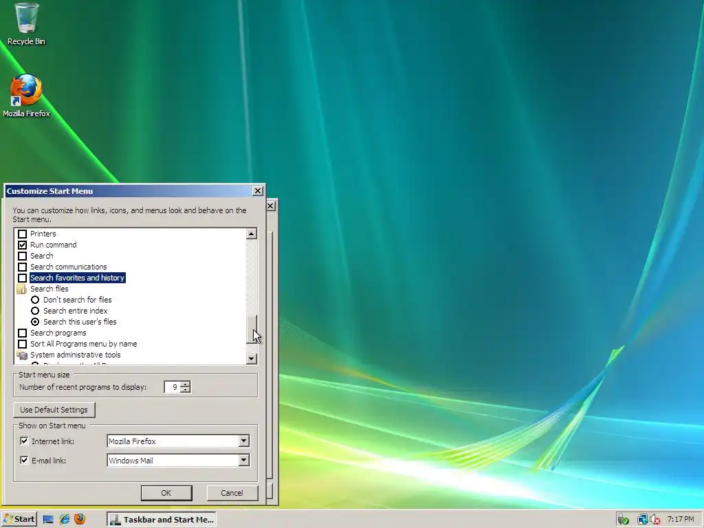Click the recent programs number field

[x=173, y=387]
